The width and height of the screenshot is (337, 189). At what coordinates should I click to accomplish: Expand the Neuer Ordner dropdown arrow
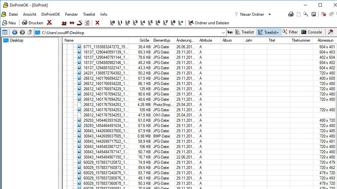pyautogui.click(x=270, y=14)
